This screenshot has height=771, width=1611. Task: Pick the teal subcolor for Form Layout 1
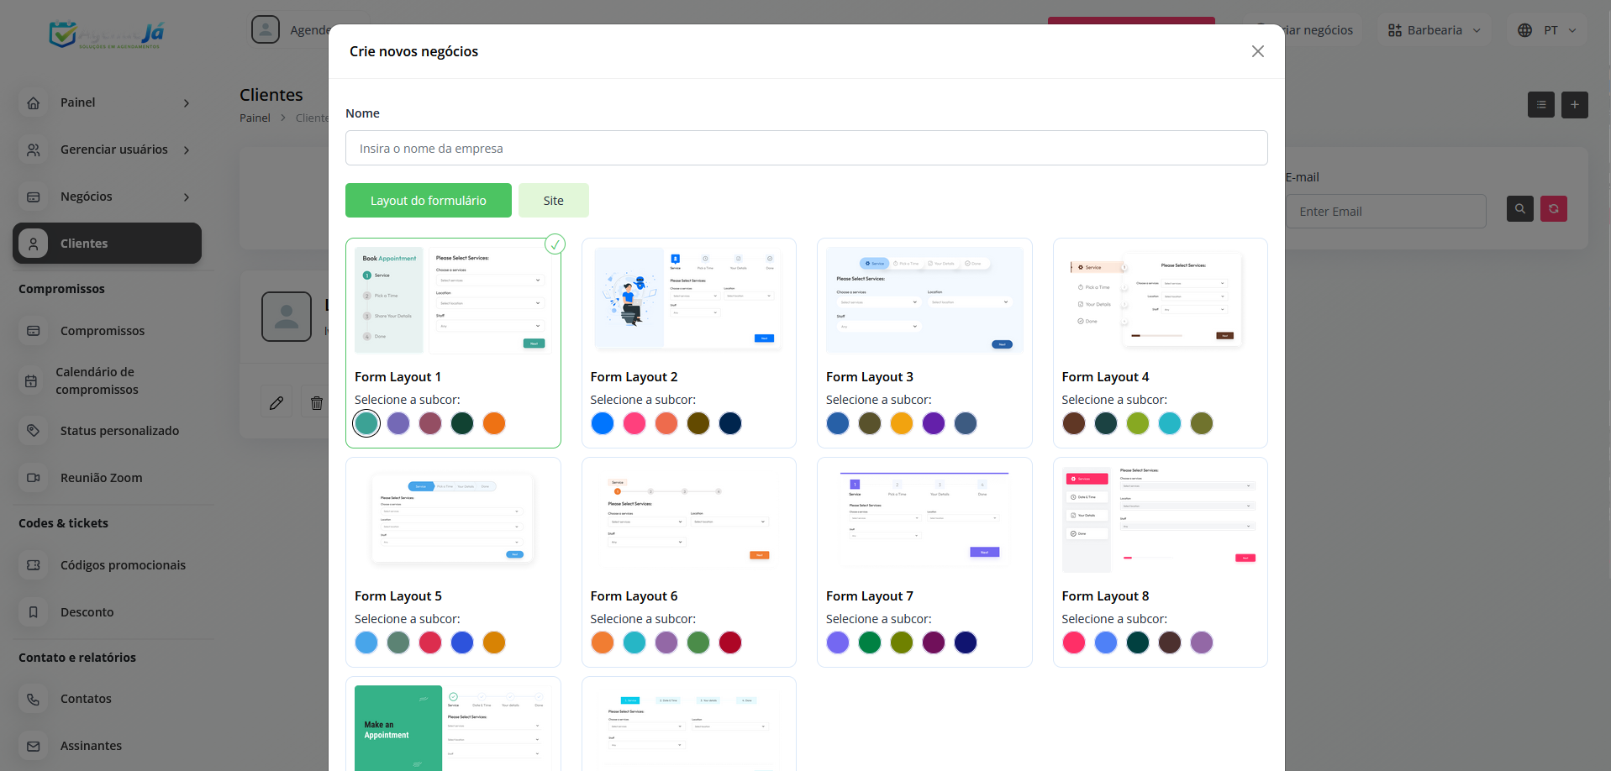pos(366,423)
